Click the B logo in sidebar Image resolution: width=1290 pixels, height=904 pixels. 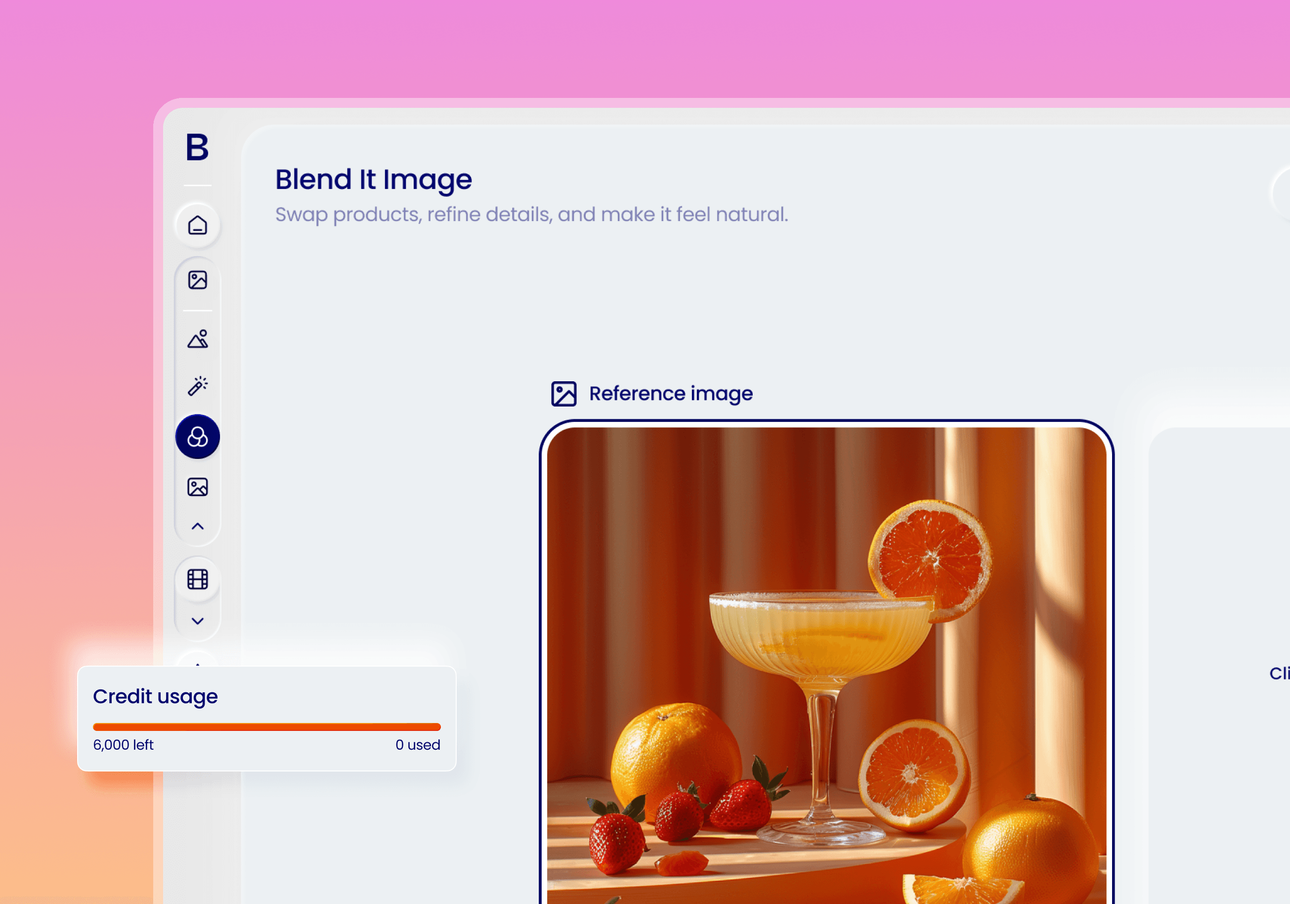197,147
